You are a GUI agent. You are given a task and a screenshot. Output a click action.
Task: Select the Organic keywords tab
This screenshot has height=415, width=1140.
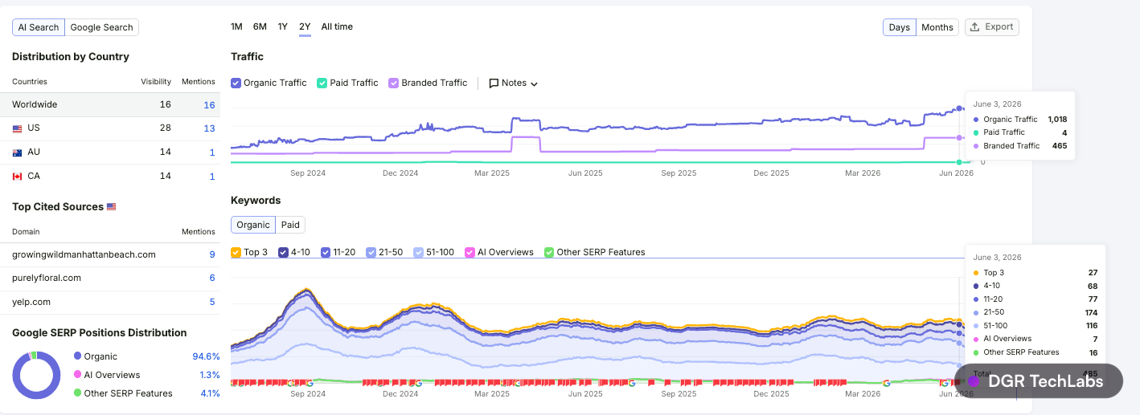[253, 225]
